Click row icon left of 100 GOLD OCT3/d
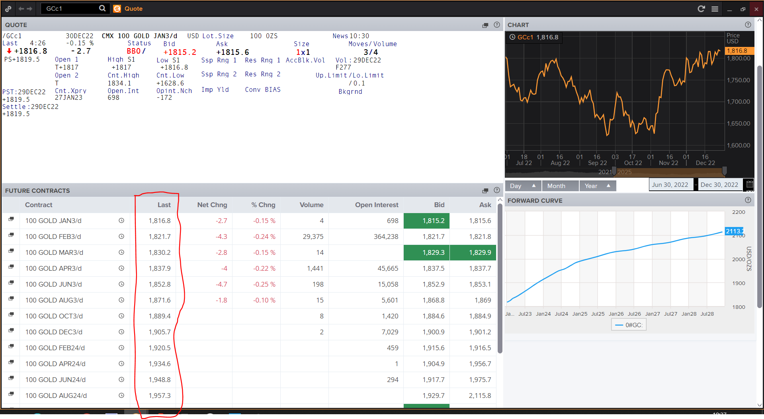The width and height of the screenshot is (764, 419). point(11,314)
